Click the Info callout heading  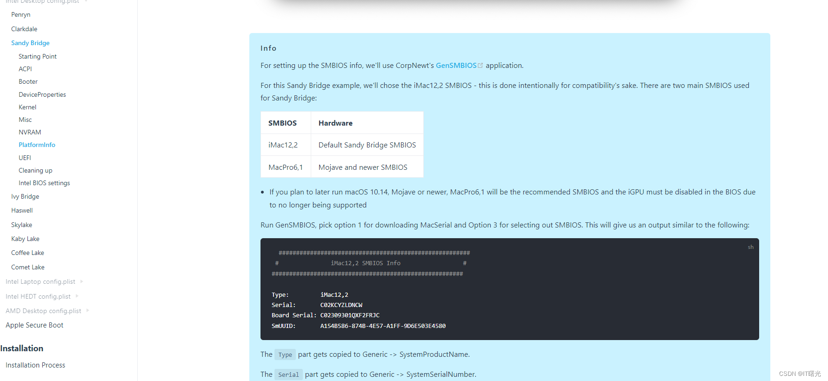[x=268, y=48]
